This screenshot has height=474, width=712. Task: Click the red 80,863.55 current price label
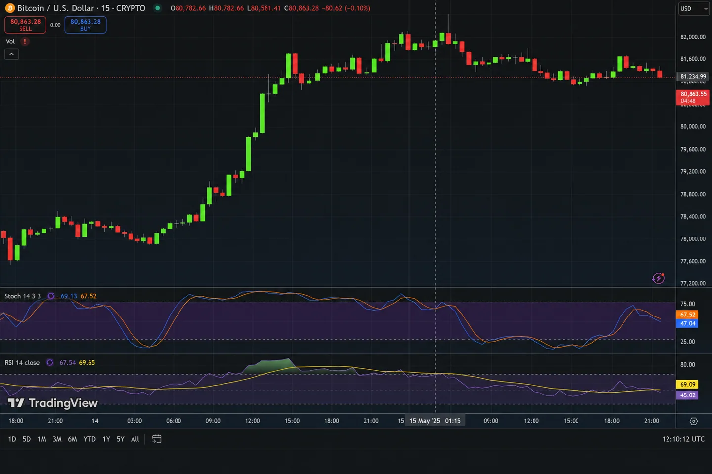(x=693, y=97)
